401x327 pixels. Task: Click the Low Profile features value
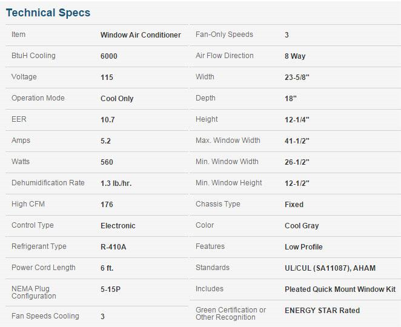(x=303, y=247)
